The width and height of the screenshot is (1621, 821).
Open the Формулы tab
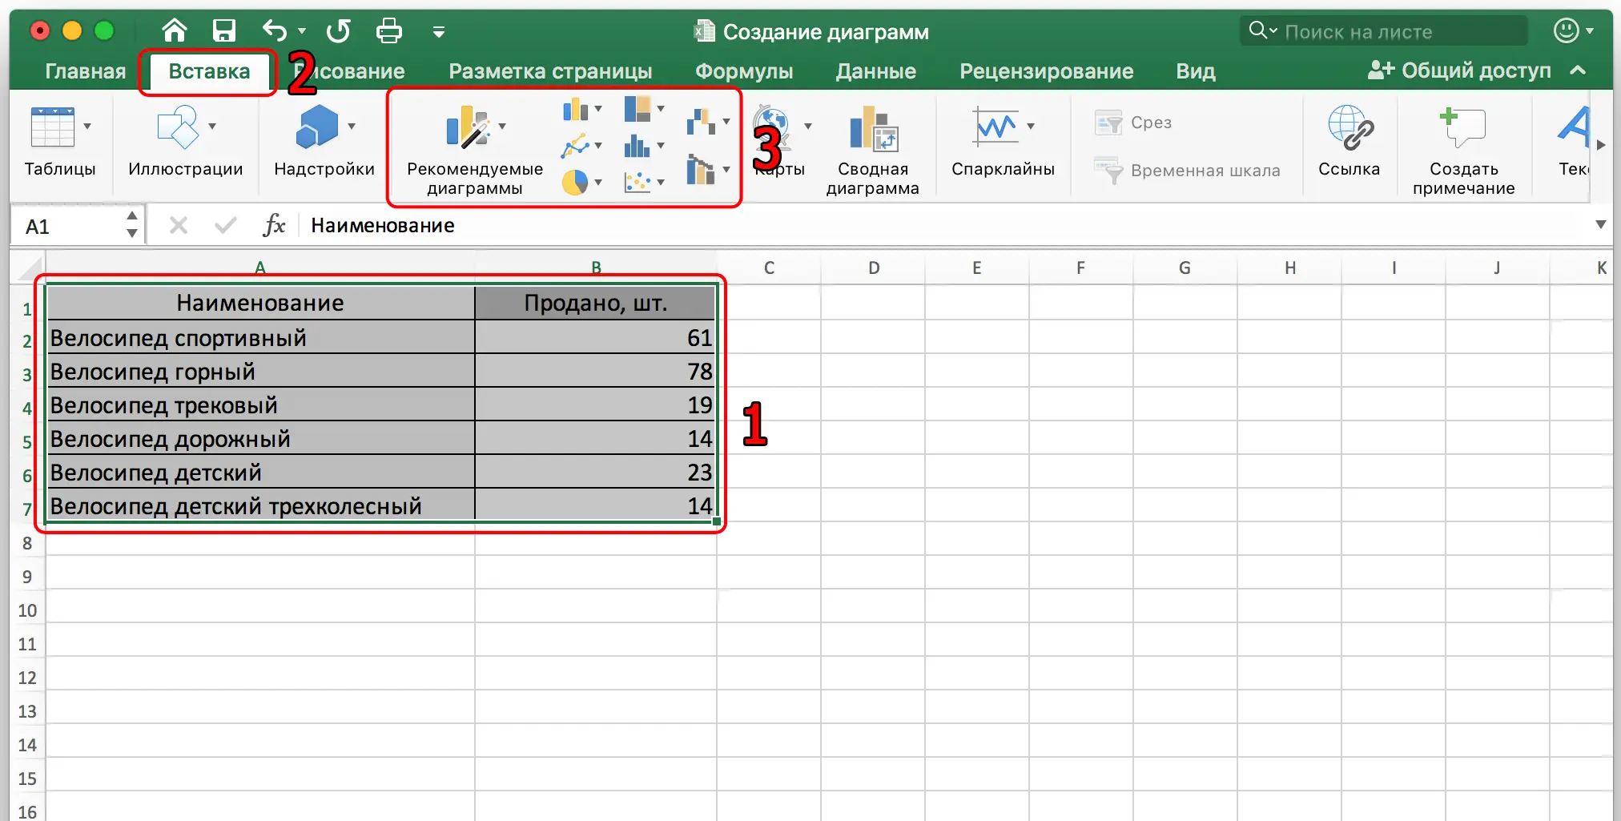pyautogui.click(x=744, y=71)
